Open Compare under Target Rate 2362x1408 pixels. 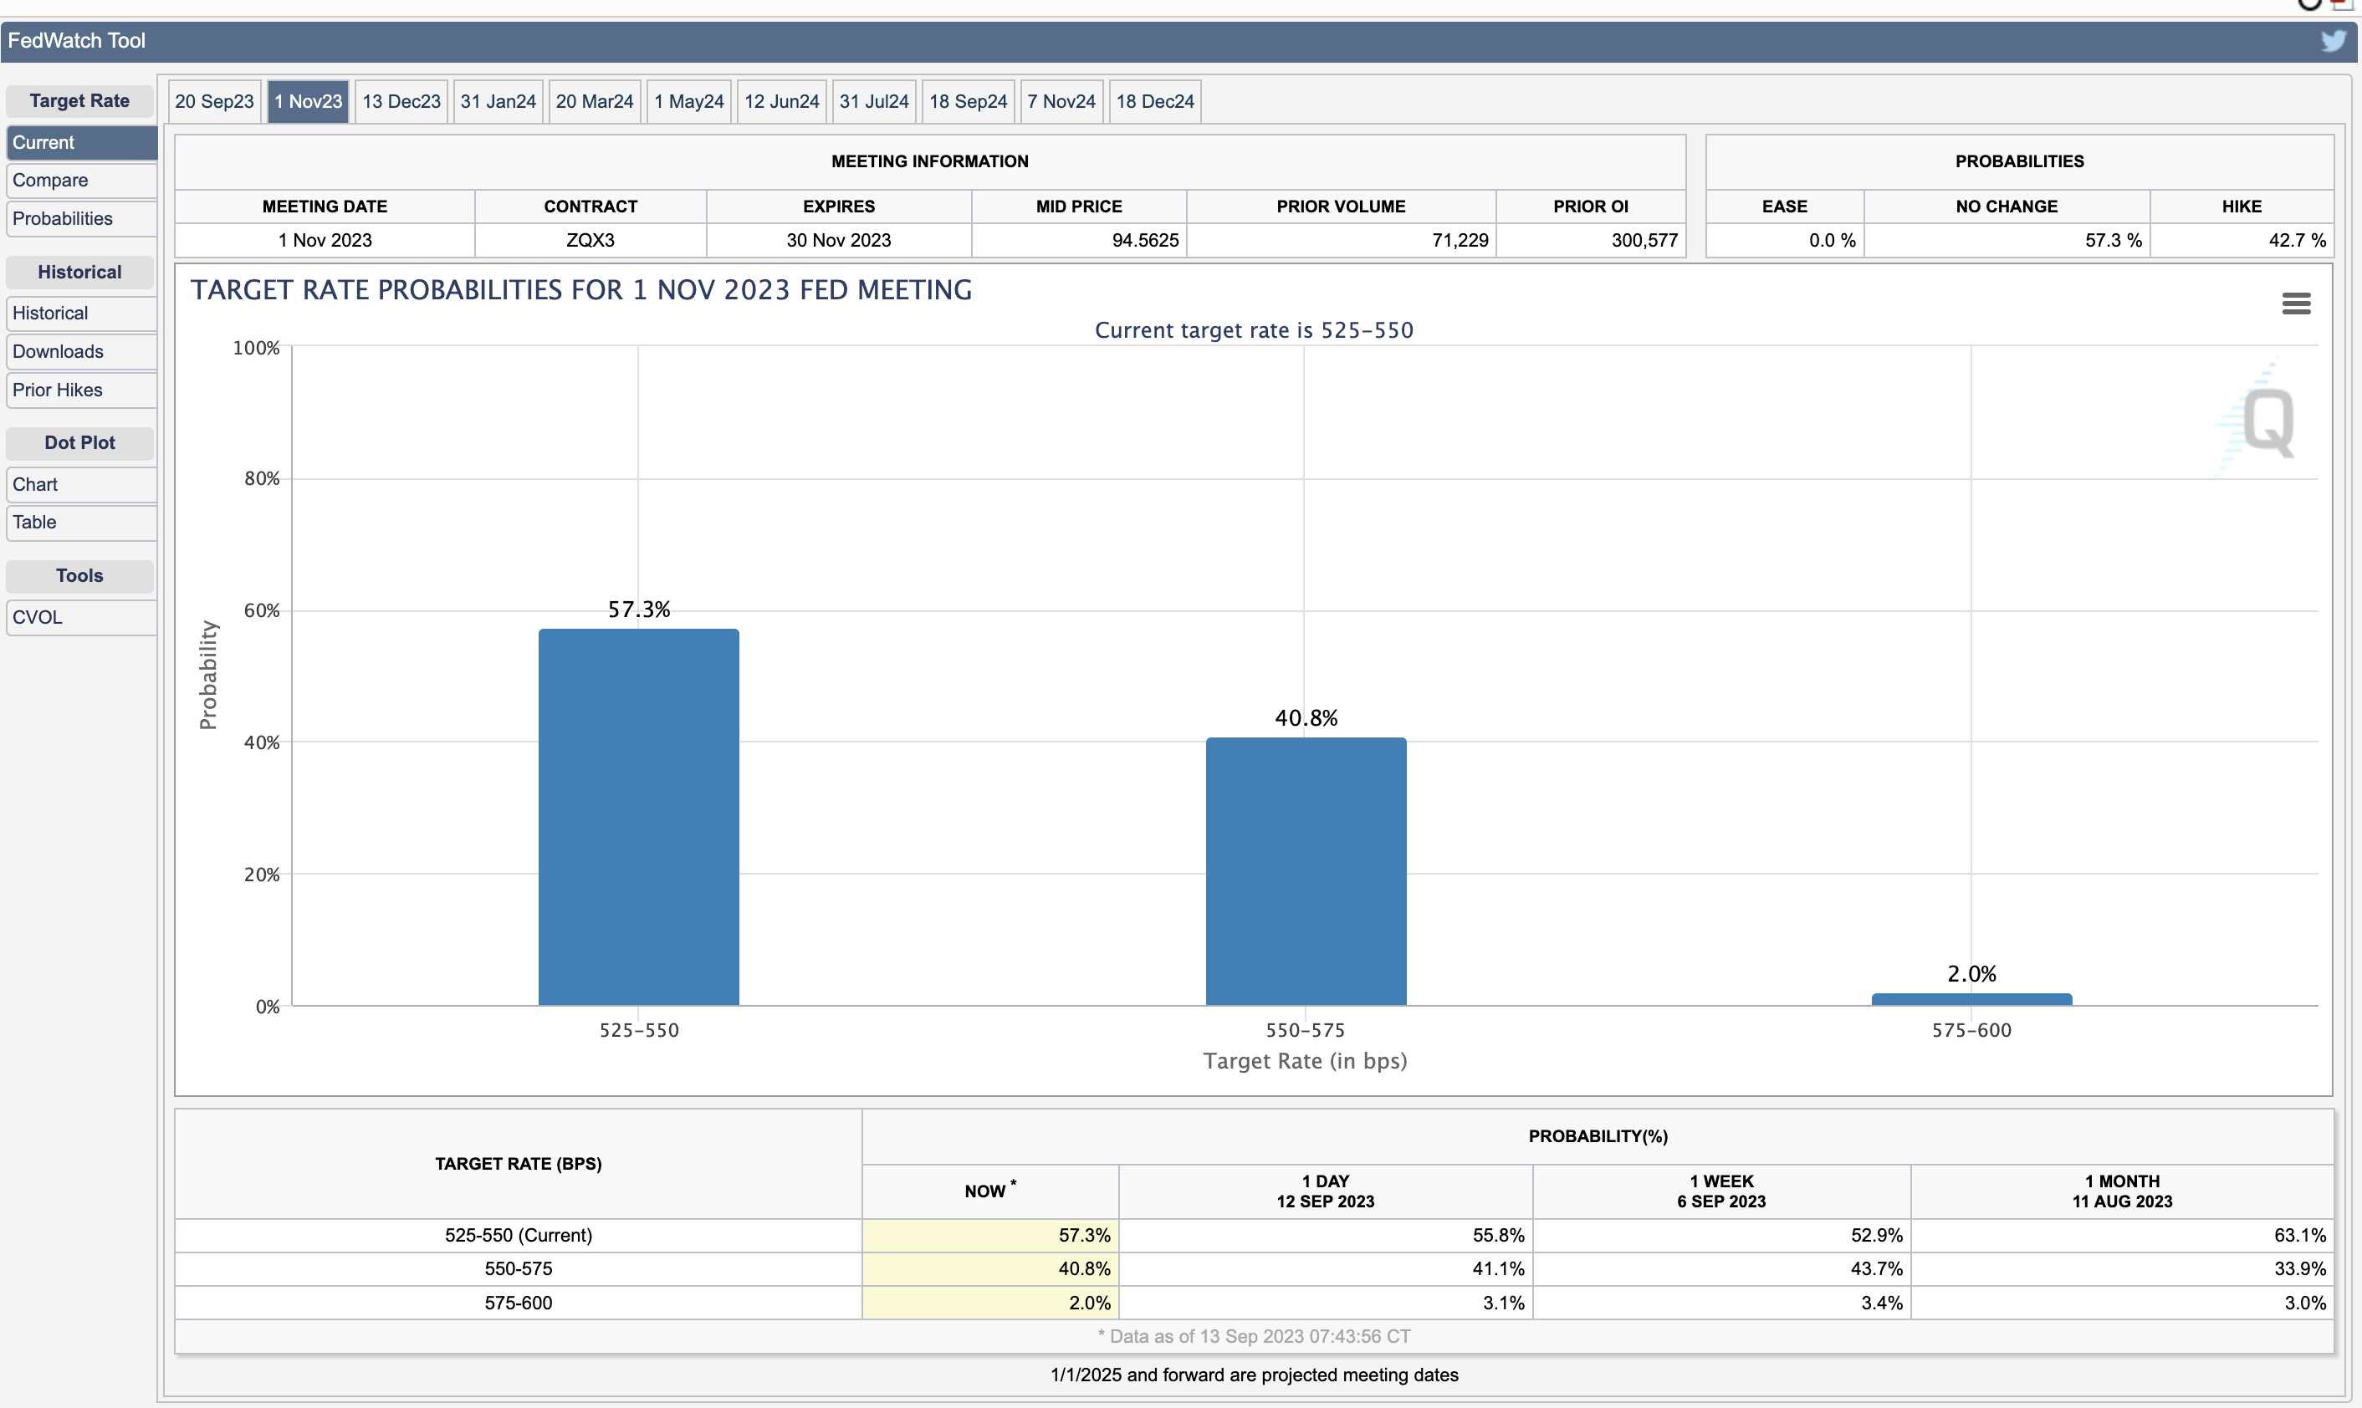pos(80,181)
